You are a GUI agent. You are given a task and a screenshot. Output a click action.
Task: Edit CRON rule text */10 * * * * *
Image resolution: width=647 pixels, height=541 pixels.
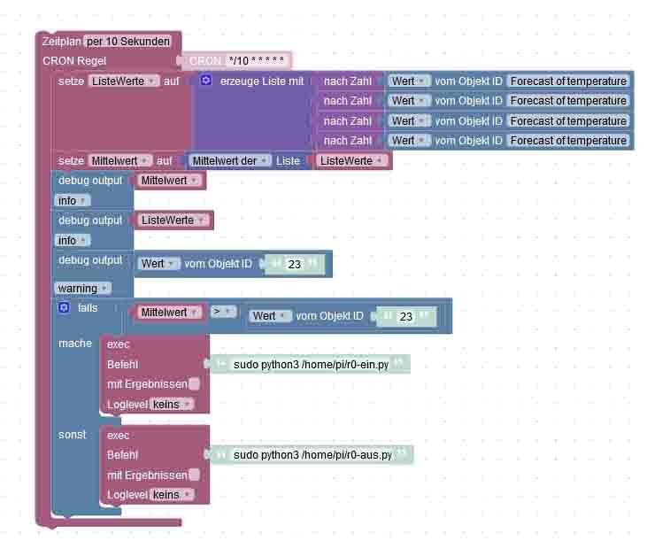click(x=257, y=61)
